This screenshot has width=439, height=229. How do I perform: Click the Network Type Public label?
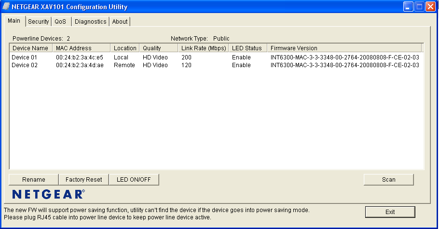(x=200, y=39)
